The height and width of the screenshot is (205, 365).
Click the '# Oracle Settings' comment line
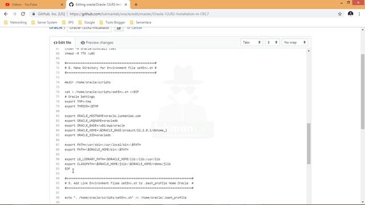[x=80, y=97]
